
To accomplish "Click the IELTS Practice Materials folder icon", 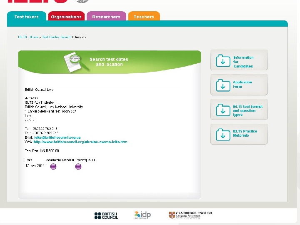I will (x=223, y=135).
